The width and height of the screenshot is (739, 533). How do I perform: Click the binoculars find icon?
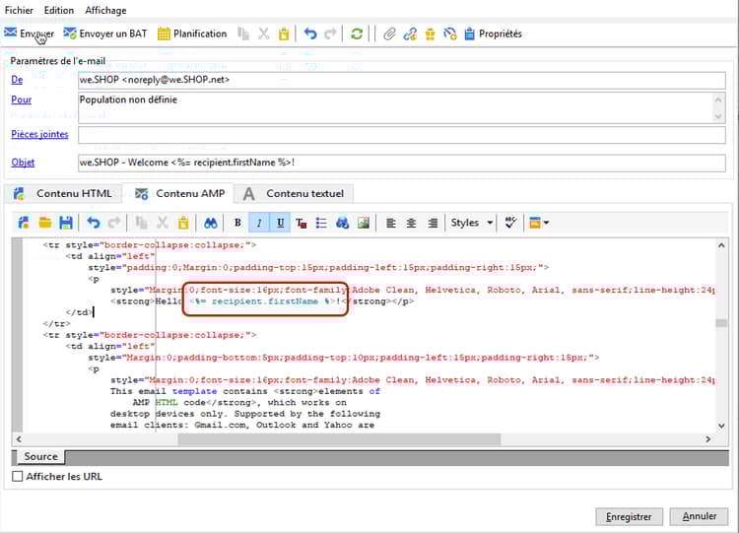click(x=210, y=223)
